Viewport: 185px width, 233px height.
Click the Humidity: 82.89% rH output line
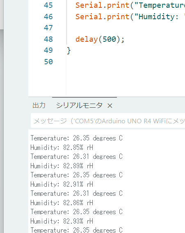click(x=62, y=166)
